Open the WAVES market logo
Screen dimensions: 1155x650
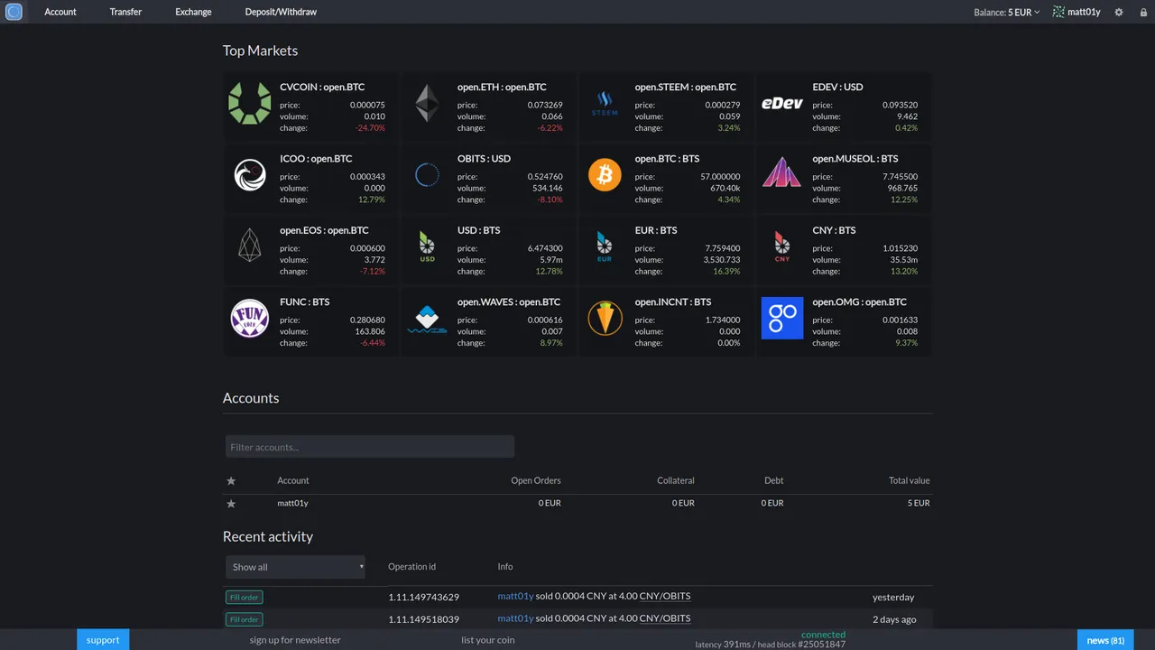click(428, 319)
